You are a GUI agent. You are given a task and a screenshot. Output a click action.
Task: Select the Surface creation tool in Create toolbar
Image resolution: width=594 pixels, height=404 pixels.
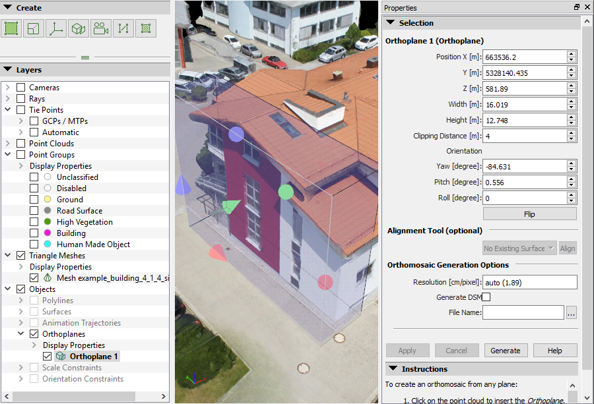pyautogui.click(x=32, y=28)
